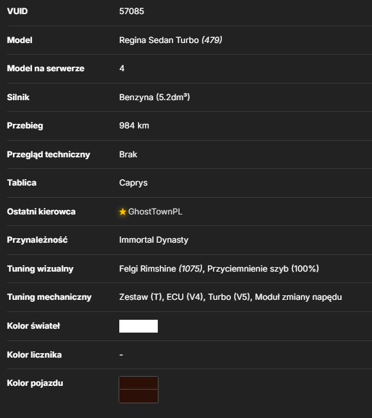Click the gold star beside GhostTownPL
This screenshot has height=418, width=372.
123,212
